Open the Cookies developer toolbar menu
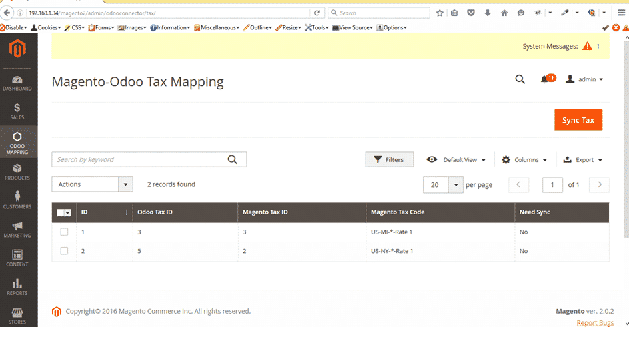Viewport: 629px width, 337px height. [x=46, y=27]
